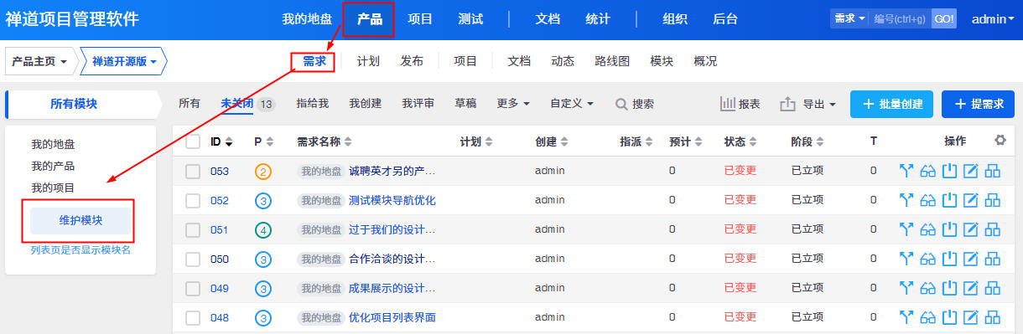
Task: Click the 维护模块 button
Action: (80, 221)
